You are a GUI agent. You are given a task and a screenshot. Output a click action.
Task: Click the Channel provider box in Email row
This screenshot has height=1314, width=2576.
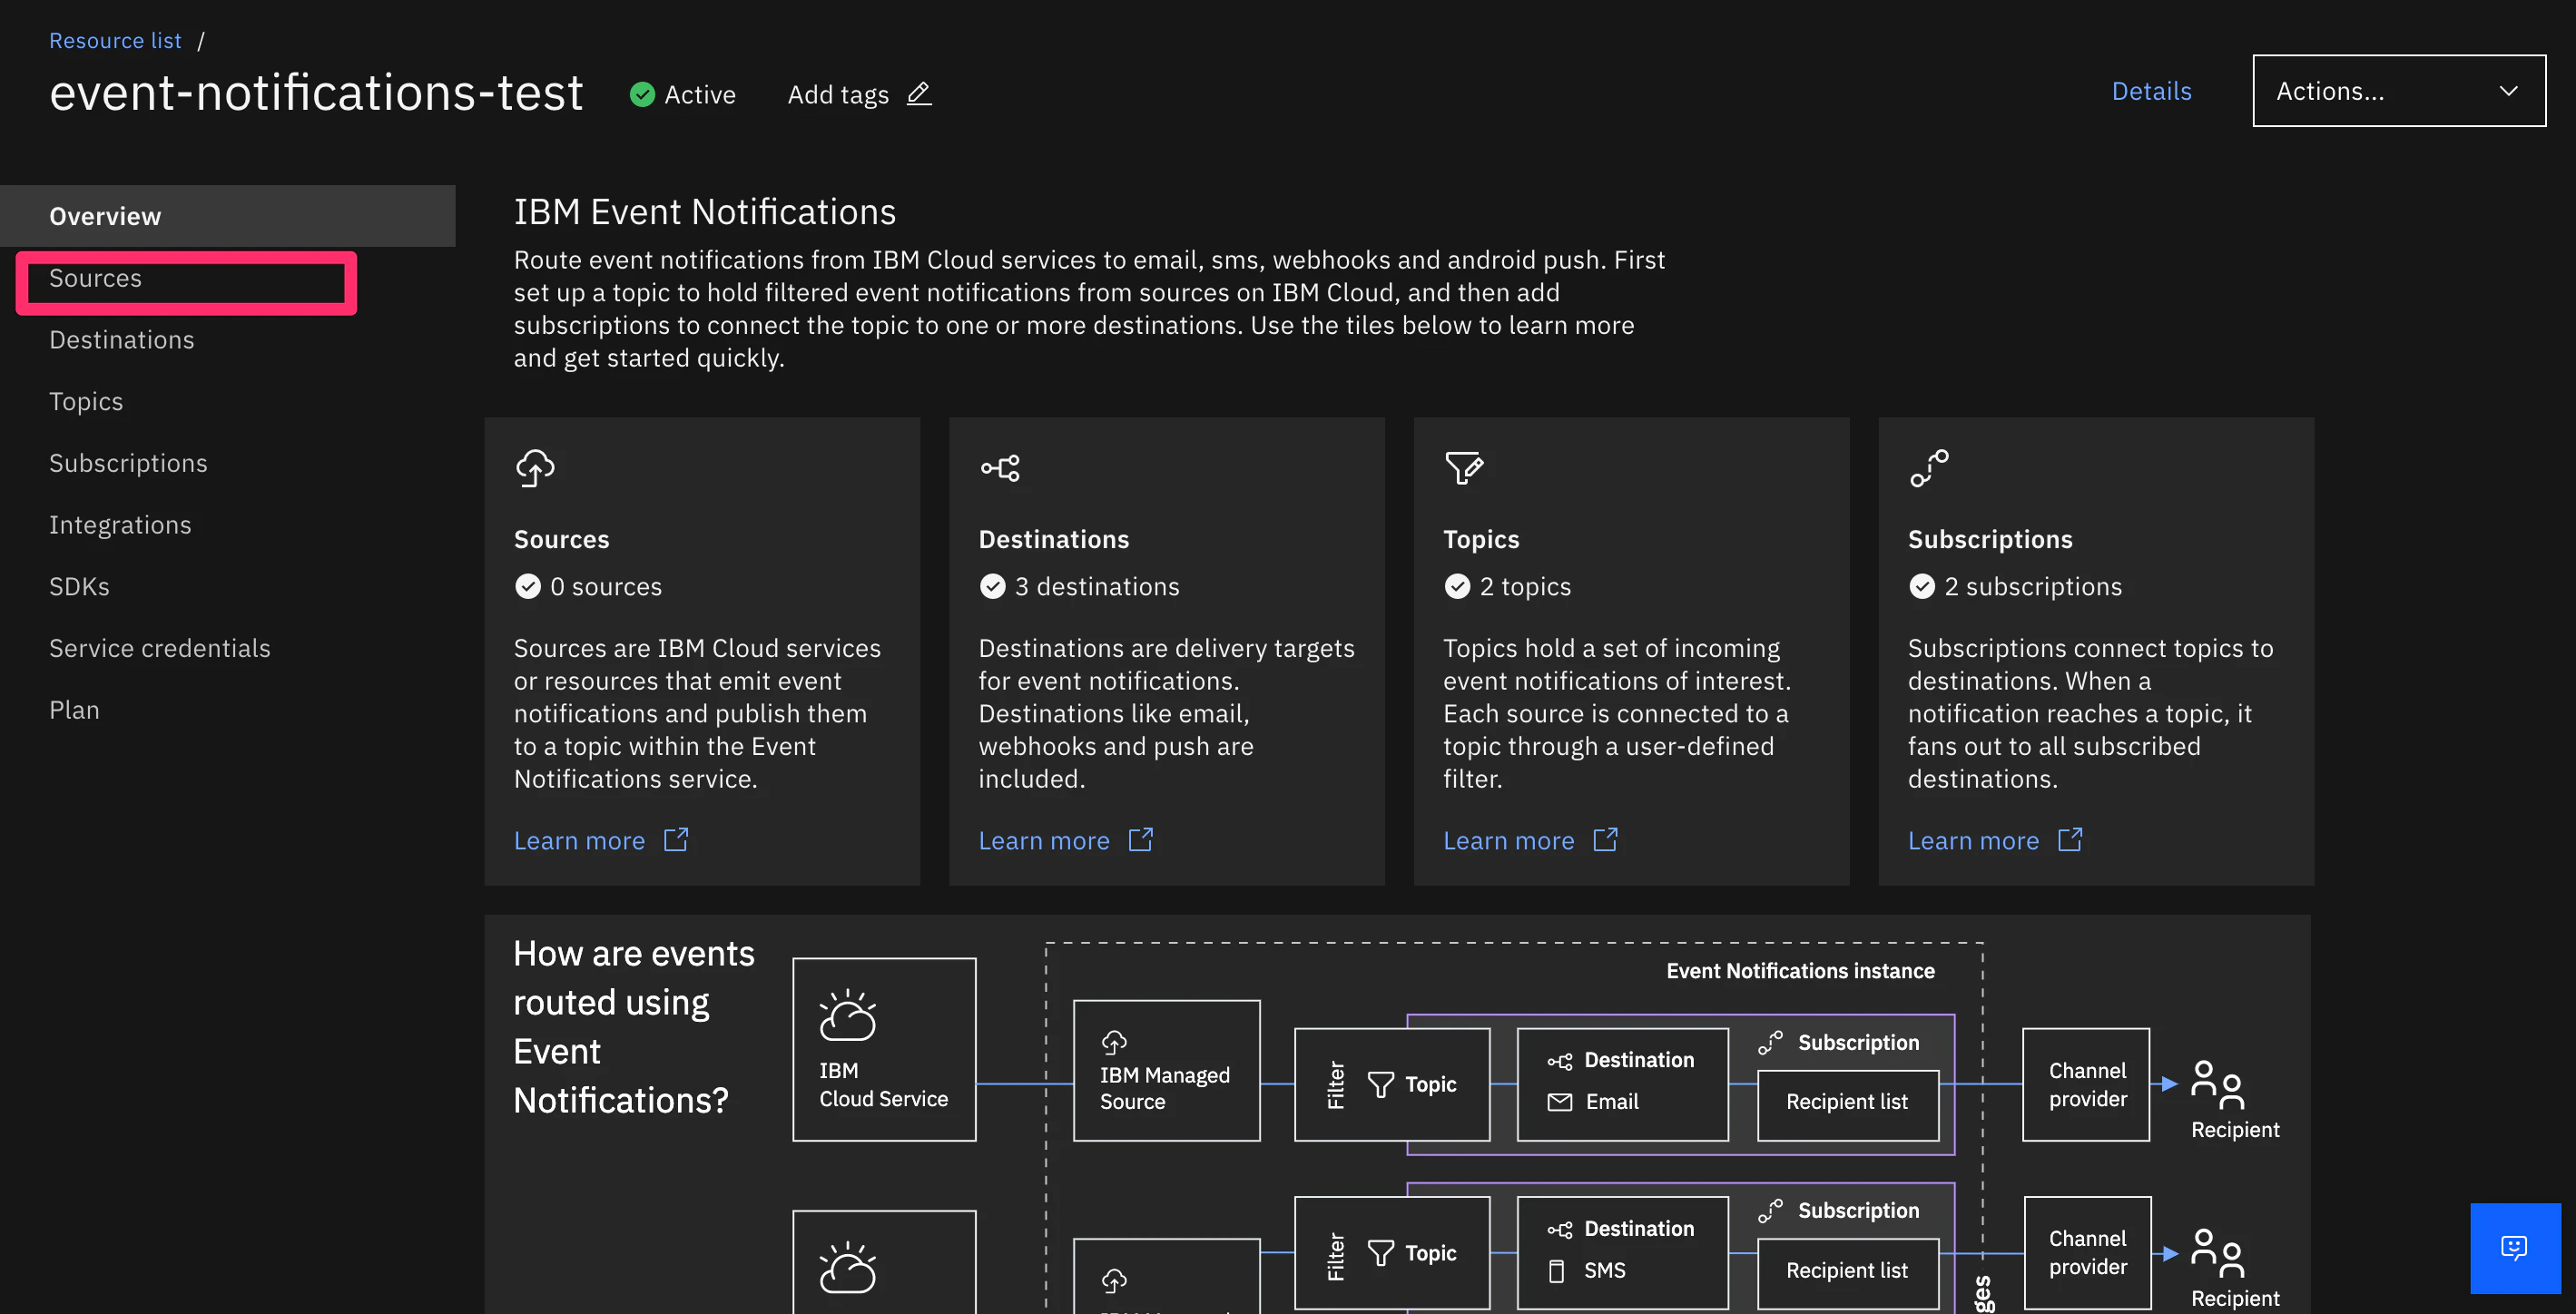[x=2087, y=1085]
